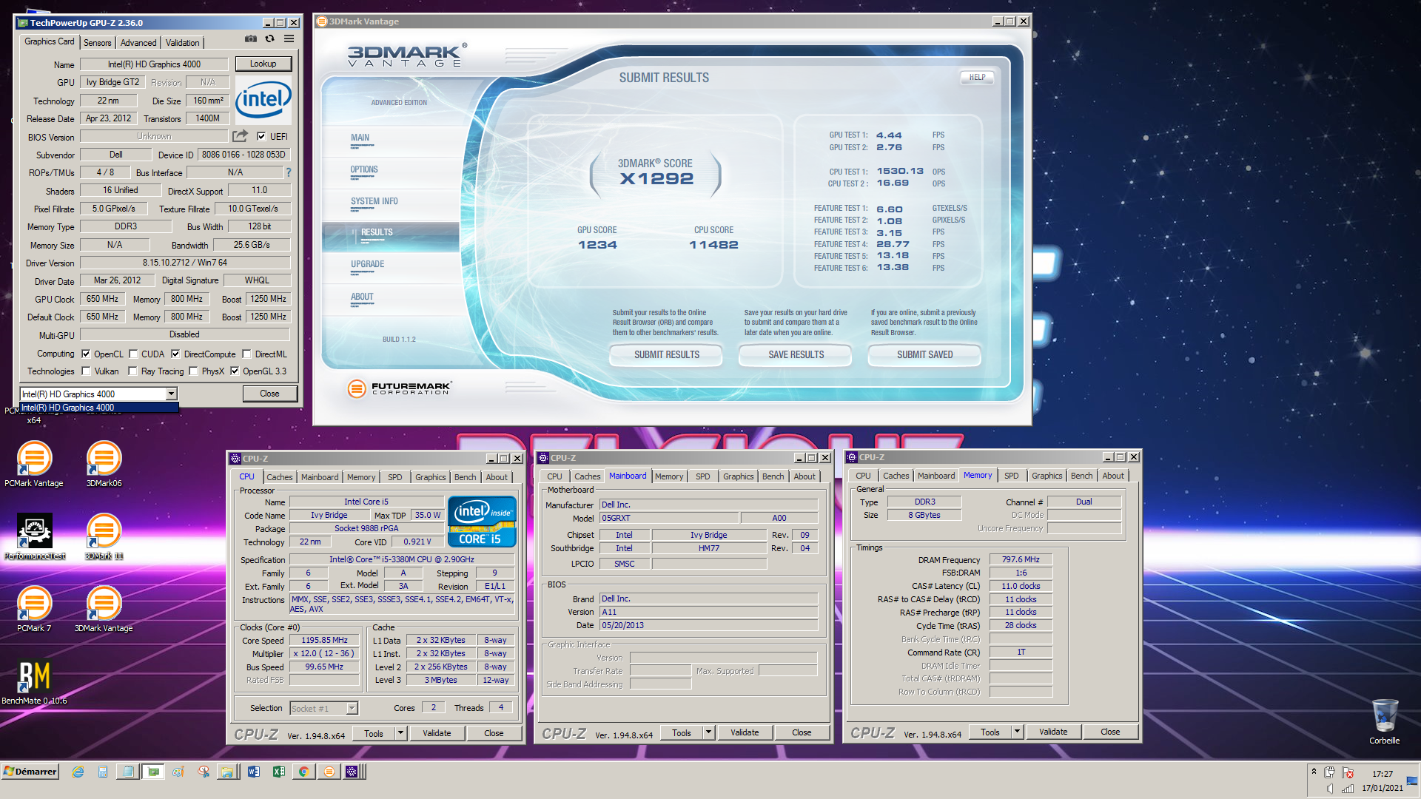Screen dimensions: 1421x799
Task: Open the Socket #1 selection dropdown
Action: (352, 709)
